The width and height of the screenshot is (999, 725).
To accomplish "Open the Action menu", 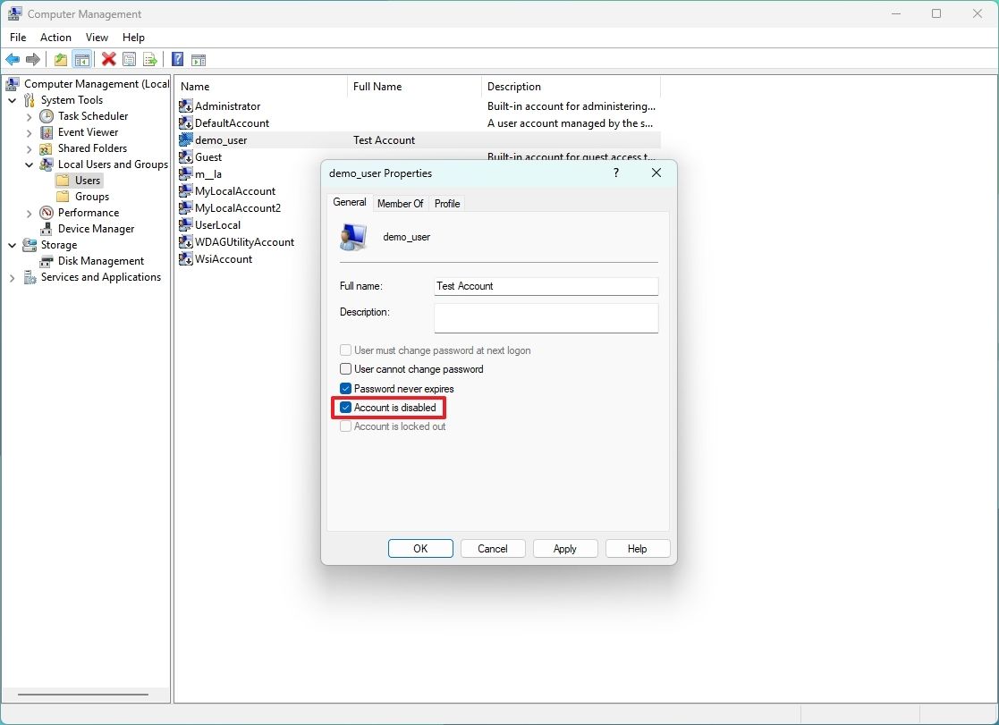I will 55,38.
